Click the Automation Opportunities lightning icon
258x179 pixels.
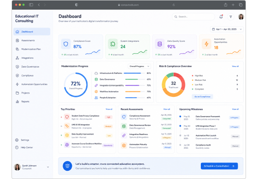pyautogui.click(x=206, y=44)
